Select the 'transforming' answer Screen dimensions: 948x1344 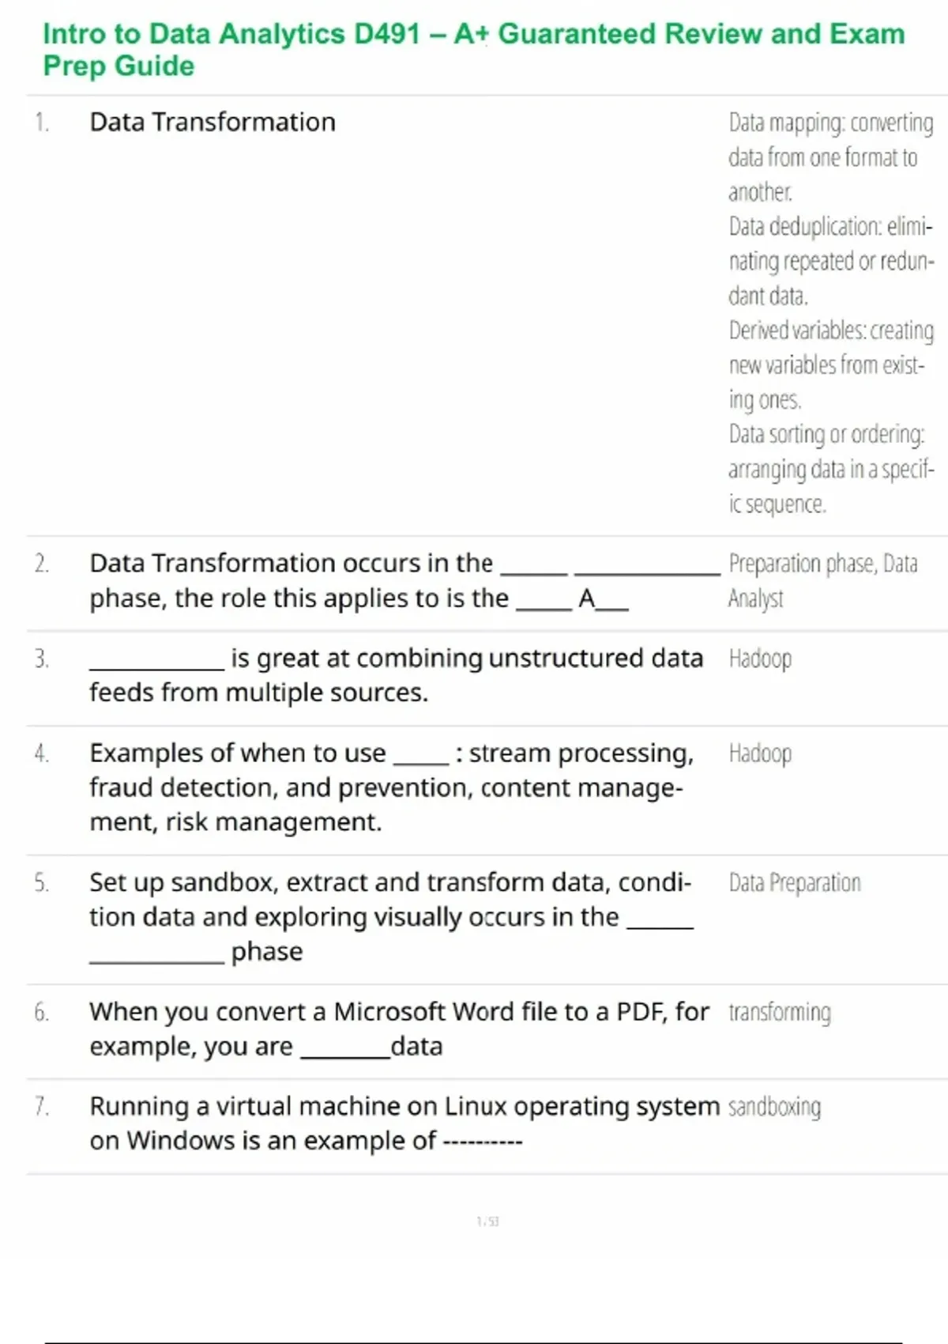coord(780,1012)
